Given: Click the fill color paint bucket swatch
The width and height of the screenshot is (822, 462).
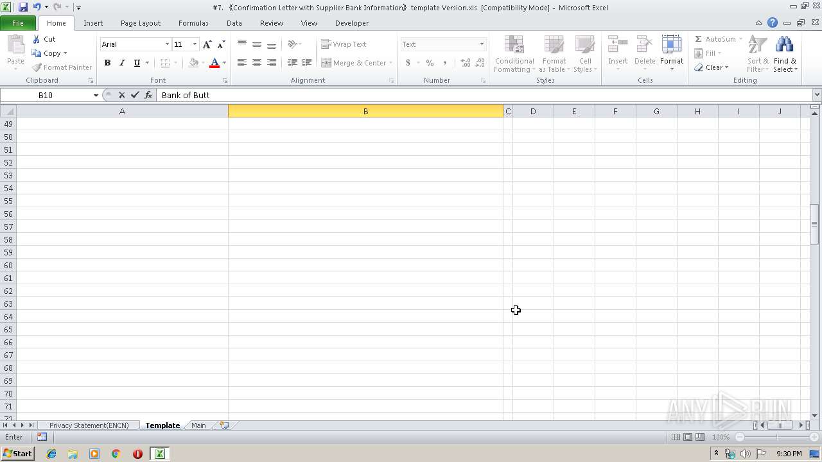Looking at the screenshot, I should (x=193, y=63).
